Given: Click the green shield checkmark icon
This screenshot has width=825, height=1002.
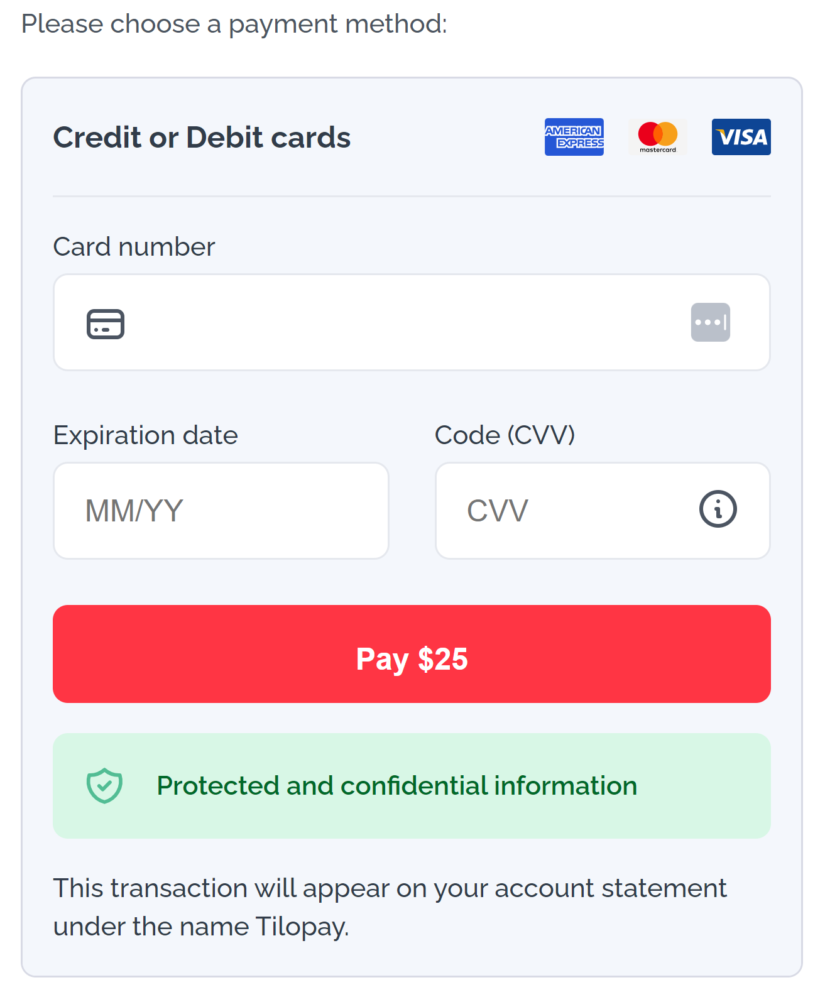Looking at the screenshot, I should [x=106, y=785].
